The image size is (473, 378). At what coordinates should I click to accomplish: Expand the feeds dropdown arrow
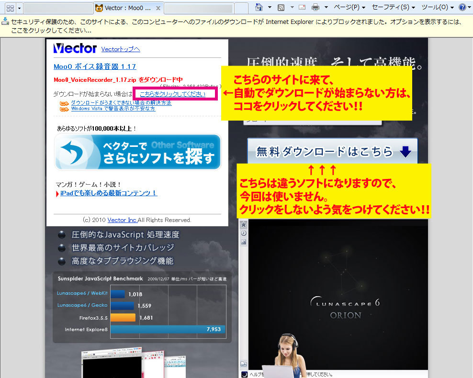292,7
